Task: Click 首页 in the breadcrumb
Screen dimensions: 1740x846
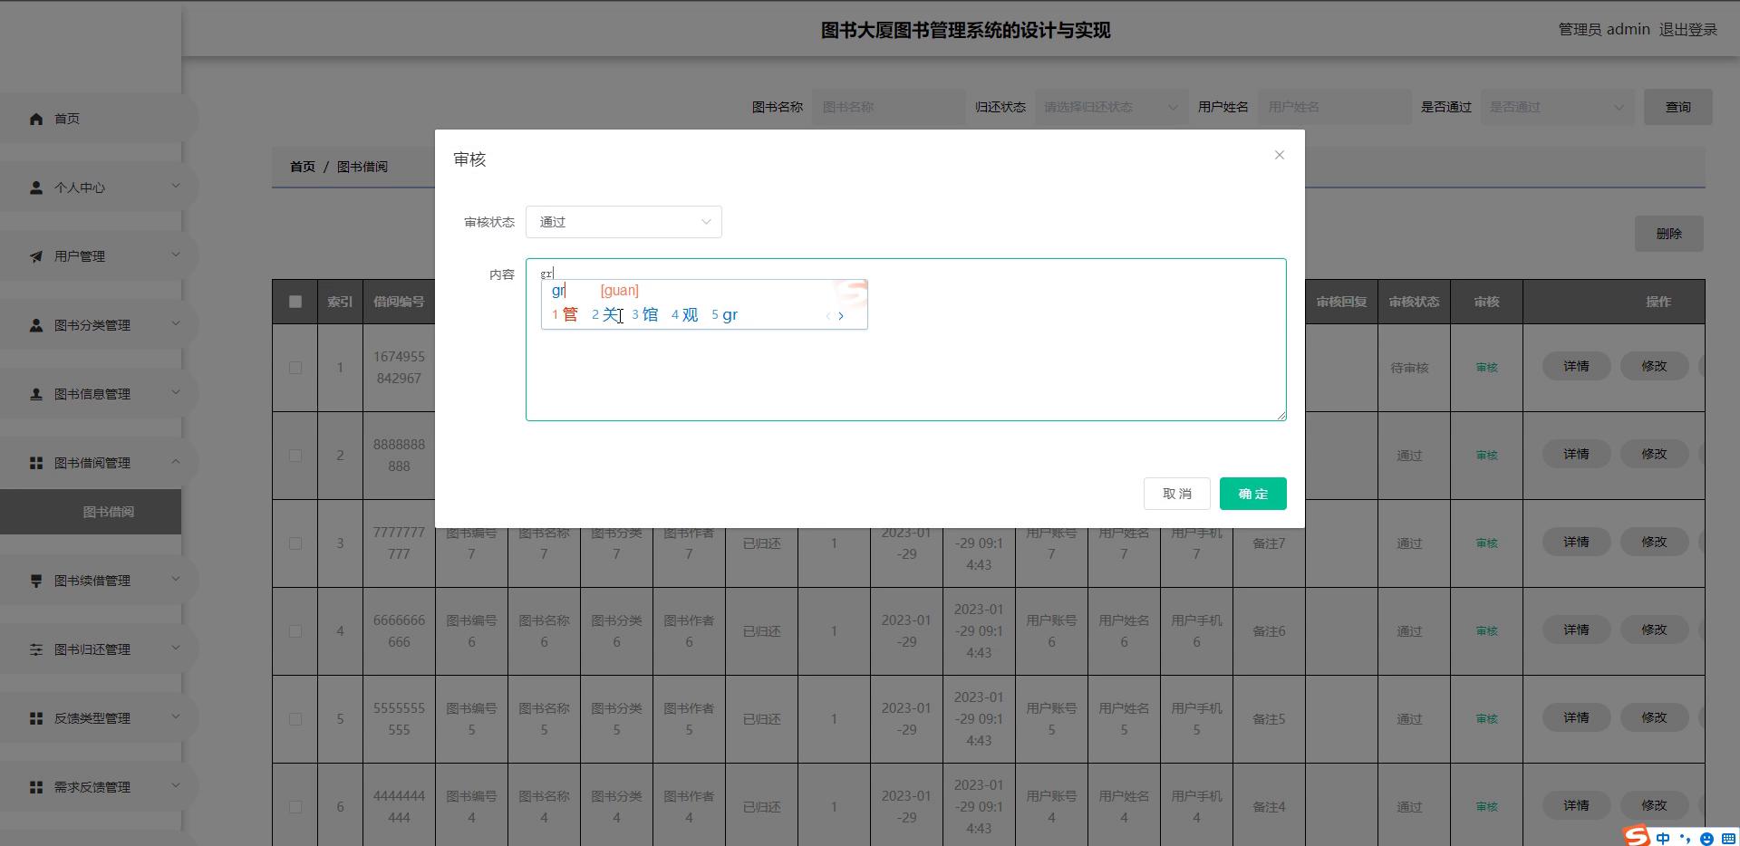Action: click(x=303, y=166)
